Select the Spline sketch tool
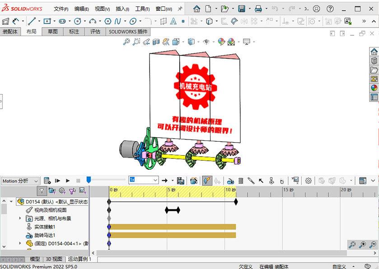Image resolution: width=379 pixels, height=269 pixels. point(118,21)
